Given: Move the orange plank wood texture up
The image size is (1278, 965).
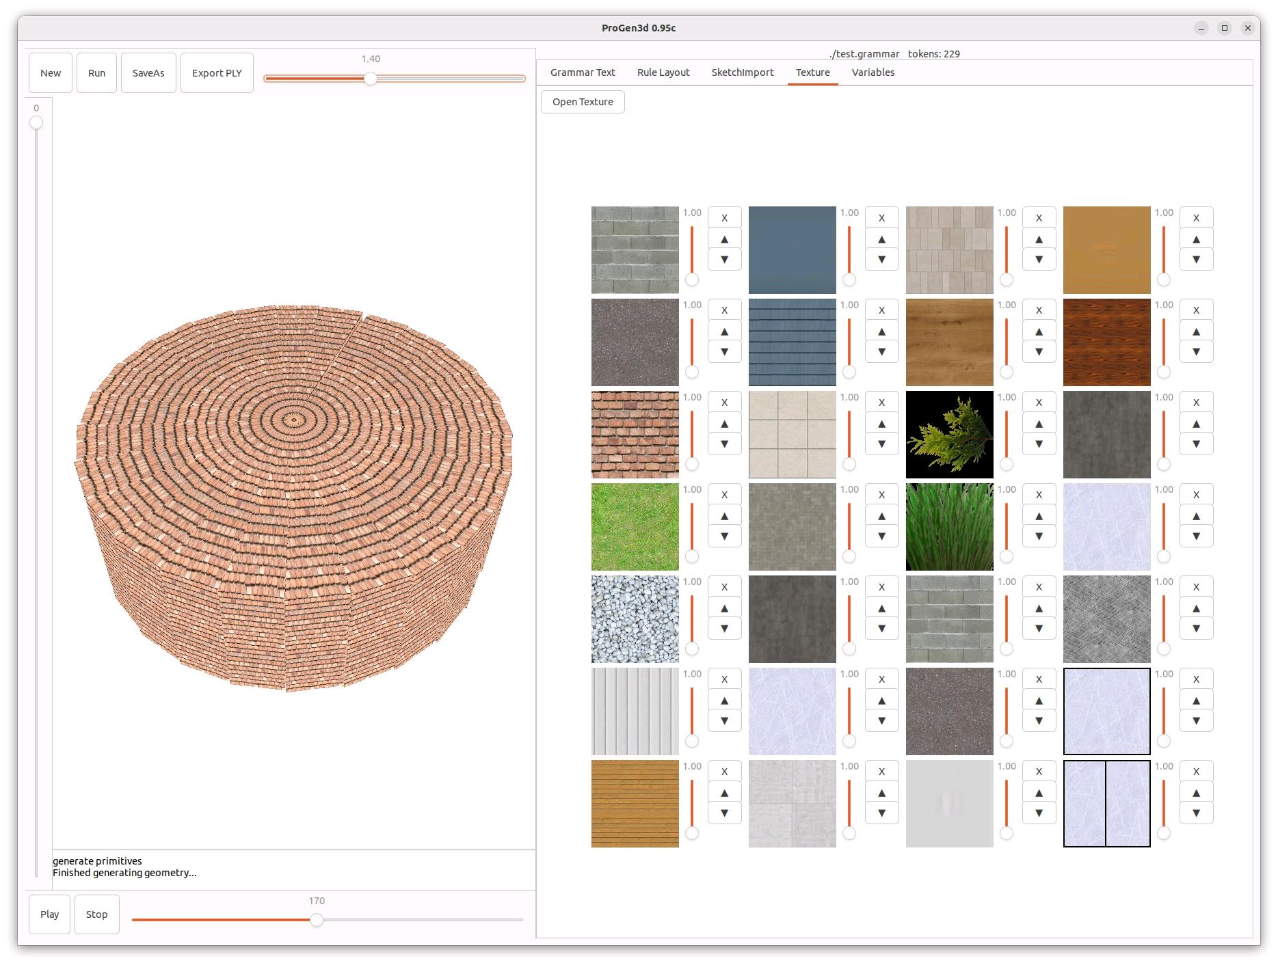Looking at the screenshot, I should point(724,793).
